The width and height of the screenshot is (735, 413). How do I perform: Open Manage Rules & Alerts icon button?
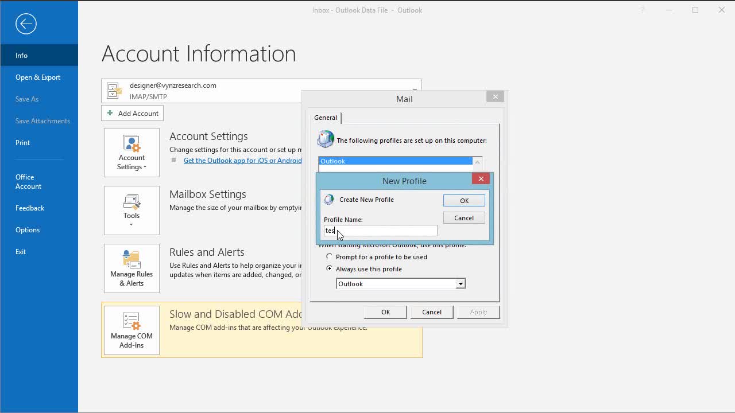pos(131,268)
